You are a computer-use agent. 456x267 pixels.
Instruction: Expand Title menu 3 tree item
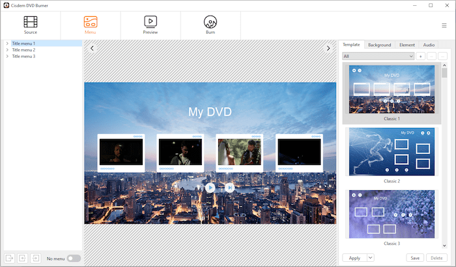(7, 57)
